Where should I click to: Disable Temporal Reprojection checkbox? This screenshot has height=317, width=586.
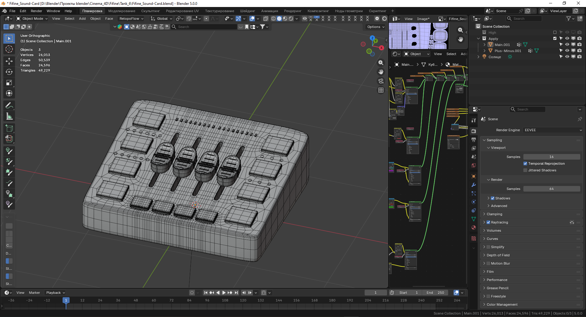pos(525,164)
